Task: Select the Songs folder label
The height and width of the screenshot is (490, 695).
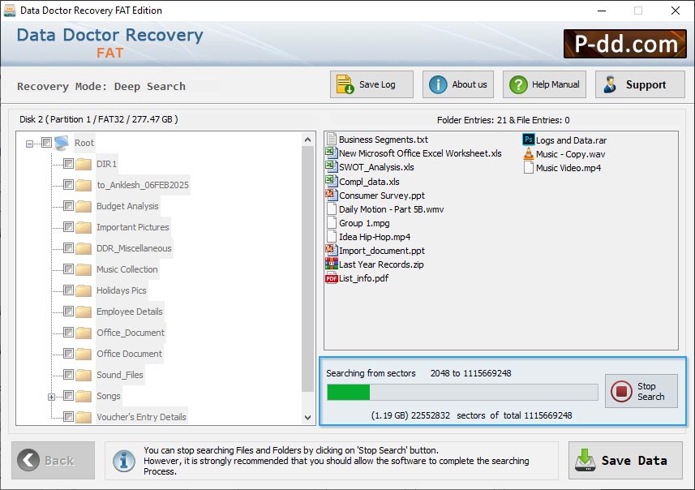Action: point(109,396)
